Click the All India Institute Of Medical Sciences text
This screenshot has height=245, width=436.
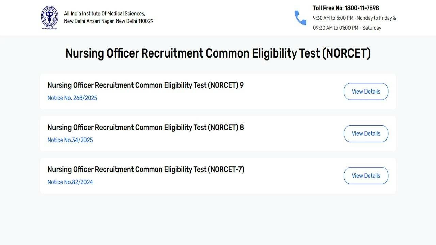coord(109,17)
